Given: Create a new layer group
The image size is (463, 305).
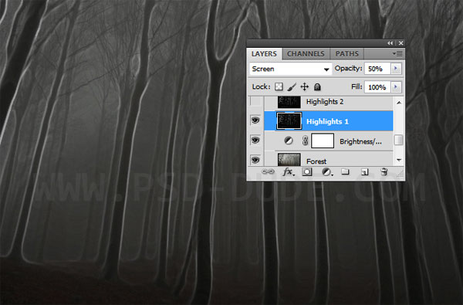Looking at the screenshot, I should (345, 171).
